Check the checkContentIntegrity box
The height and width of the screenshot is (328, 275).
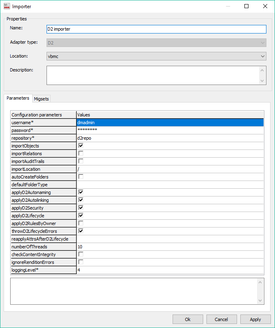[x=81, y=254]
